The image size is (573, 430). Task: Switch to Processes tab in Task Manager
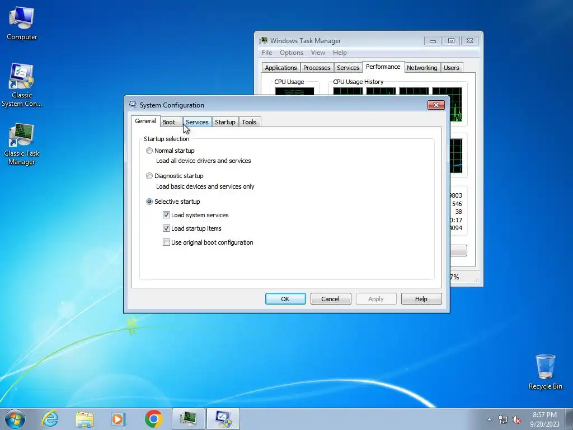[317, 68]
